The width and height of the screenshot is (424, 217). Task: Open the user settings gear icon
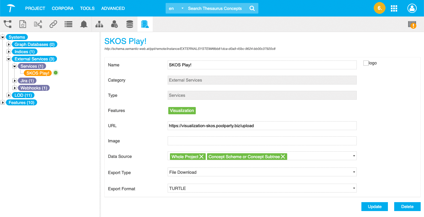pos(114,24)
